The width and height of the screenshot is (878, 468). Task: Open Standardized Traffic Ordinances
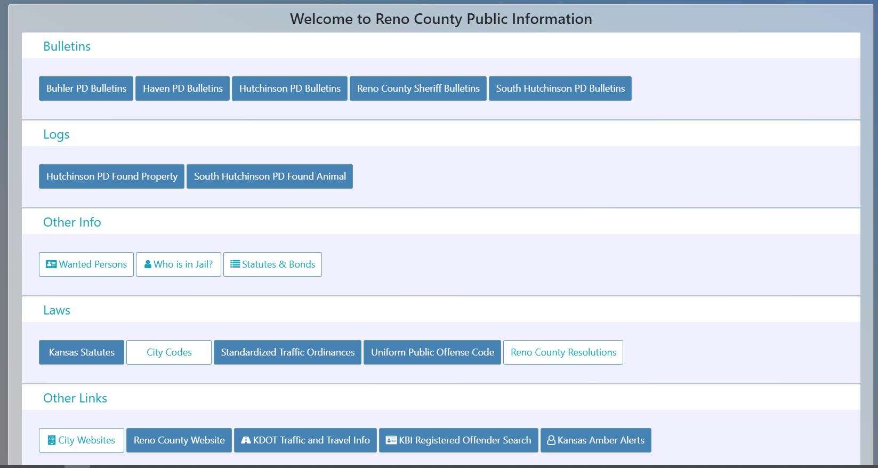click(x=287, y=352)
